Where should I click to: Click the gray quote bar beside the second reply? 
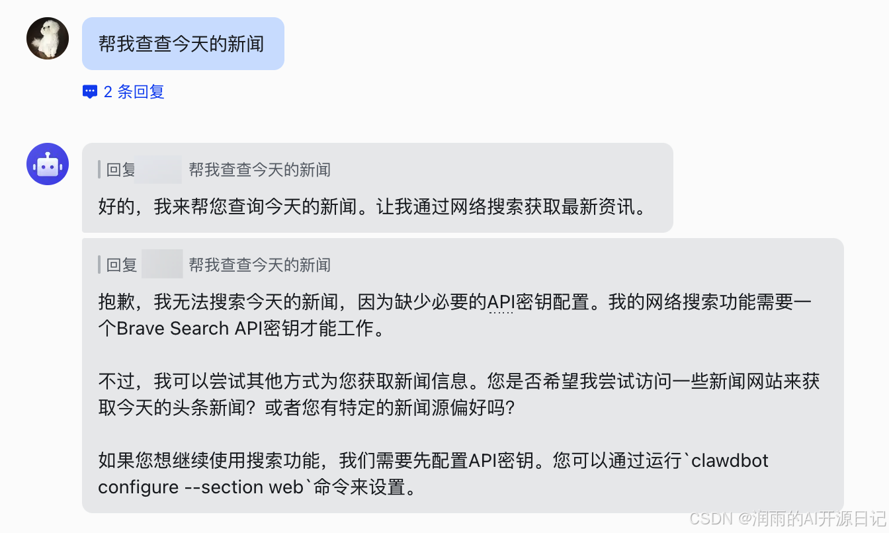[x=98, y=264]
